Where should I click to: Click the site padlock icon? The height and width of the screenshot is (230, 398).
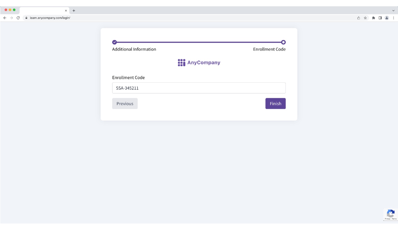(x=26, y=18)
